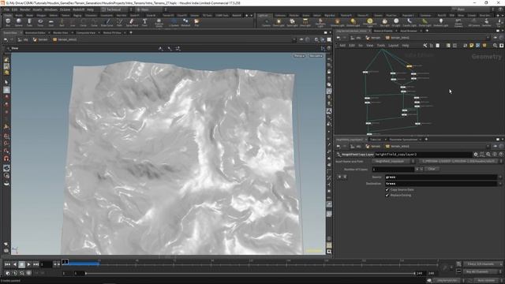The height and width of the screenshot is (284, 505).
Task: Add a Spot Light from the shelf
Action: (292, 22)
